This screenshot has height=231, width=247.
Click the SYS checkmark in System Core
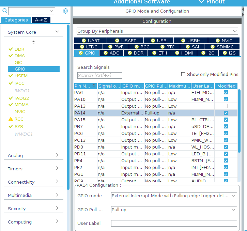[x=11, y=126]
